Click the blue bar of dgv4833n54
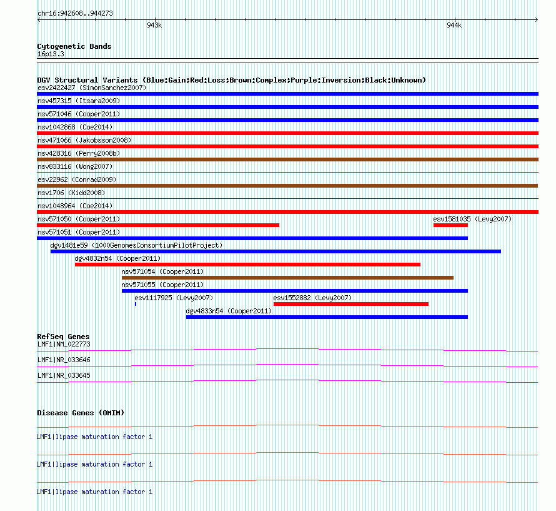 click(327, 317)
